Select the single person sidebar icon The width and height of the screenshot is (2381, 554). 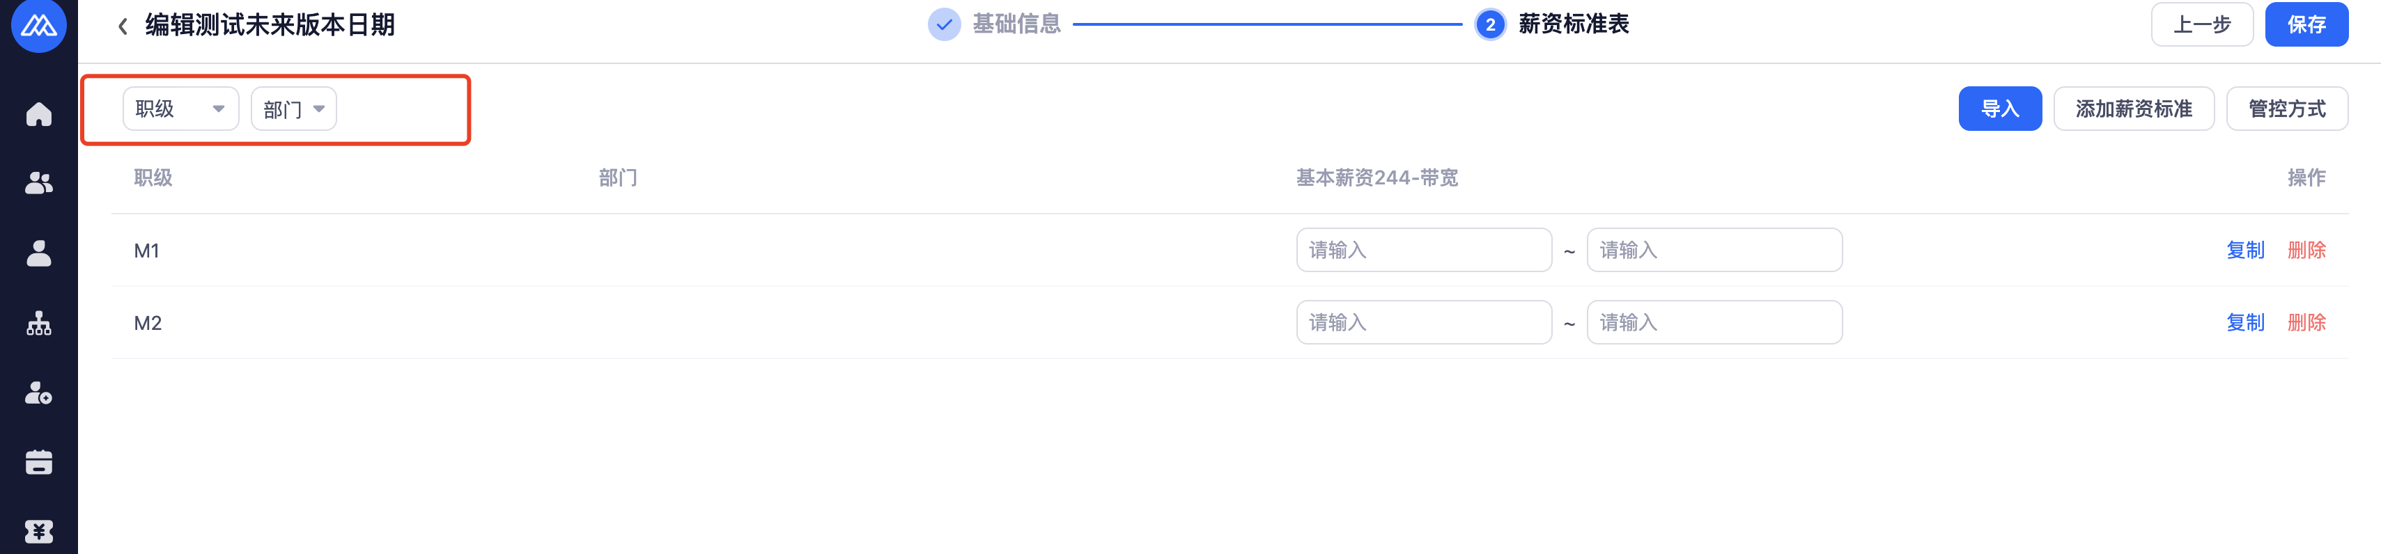tap(39, 253)
